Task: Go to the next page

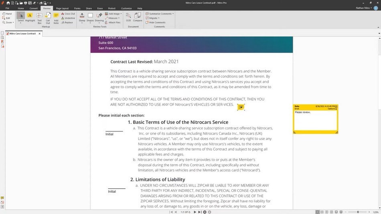Action: [x=195, y=212]
